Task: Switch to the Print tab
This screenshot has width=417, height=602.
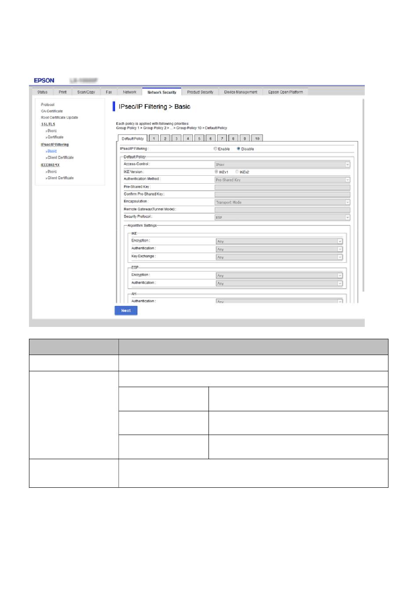Action: (63, 92)
